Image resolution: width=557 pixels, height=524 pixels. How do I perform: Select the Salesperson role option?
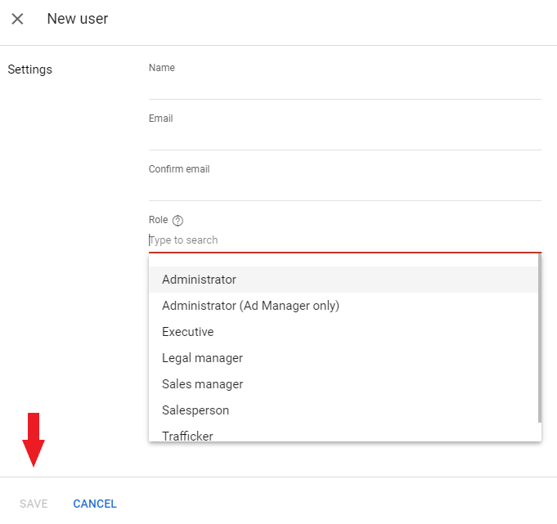coord(195,410)
